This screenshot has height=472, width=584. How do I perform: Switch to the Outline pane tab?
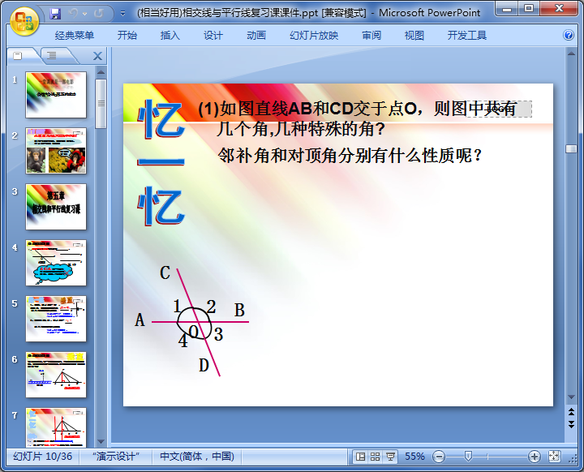52,56
